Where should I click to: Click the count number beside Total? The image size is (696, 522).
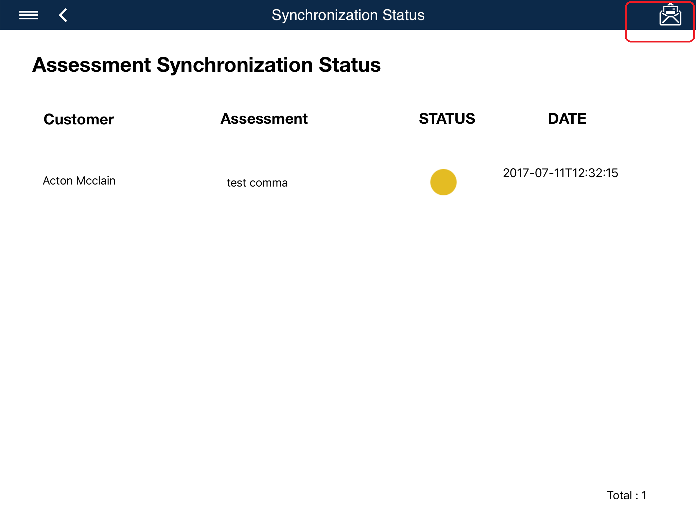[644, 495]
